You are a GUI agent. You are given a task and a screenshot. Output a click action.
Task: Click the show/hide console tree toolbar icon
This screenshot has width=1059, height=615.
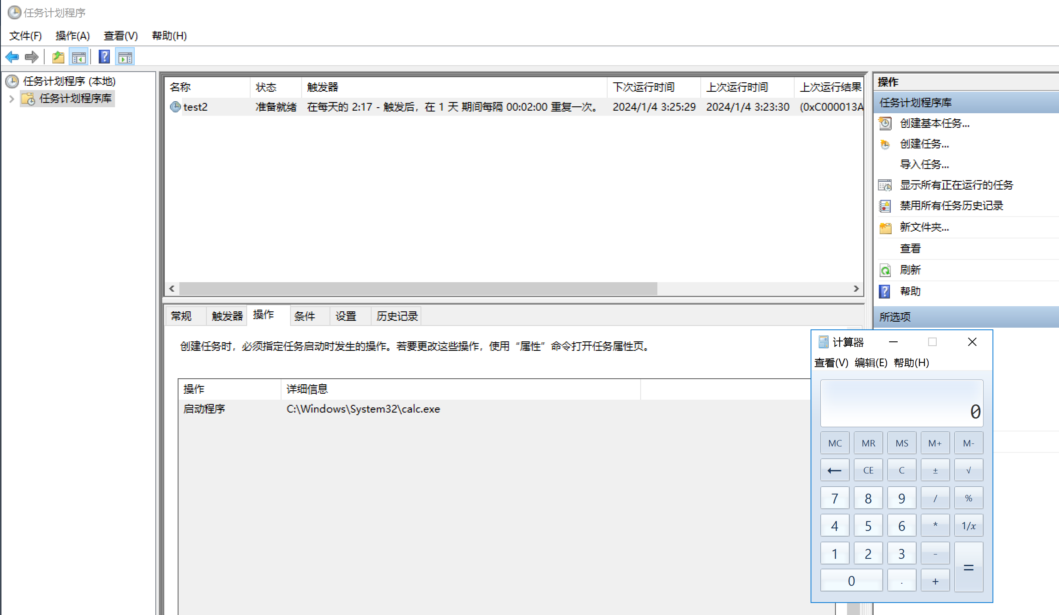(79, 57)
